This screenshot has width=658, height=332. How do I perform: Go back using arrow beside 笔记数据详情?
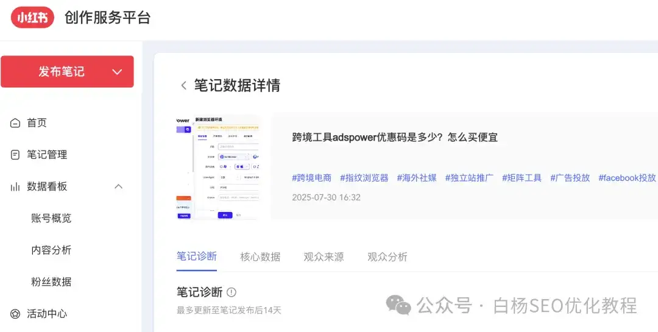(183, 86)
